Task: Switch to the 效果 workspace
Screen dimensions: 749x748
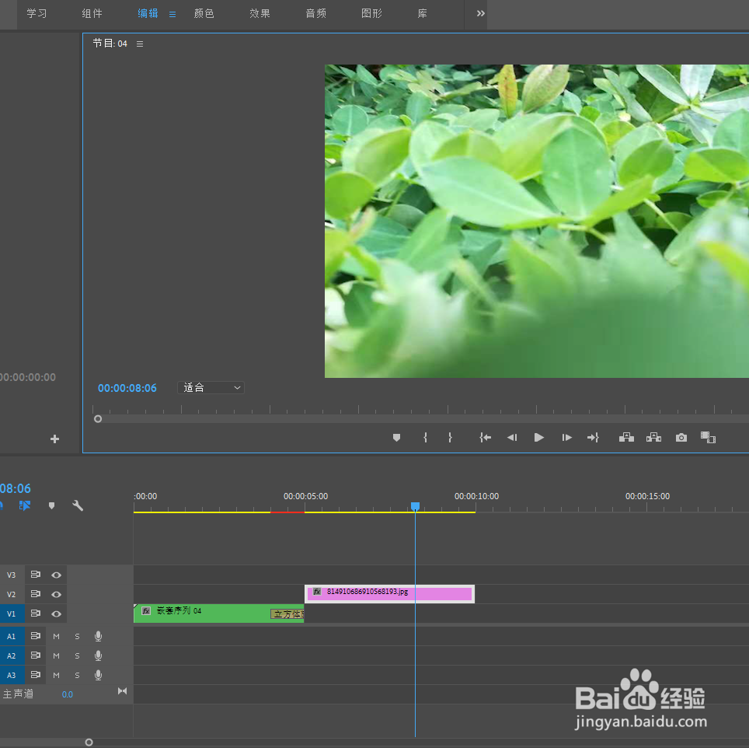Action: click(x=260, y=13)
